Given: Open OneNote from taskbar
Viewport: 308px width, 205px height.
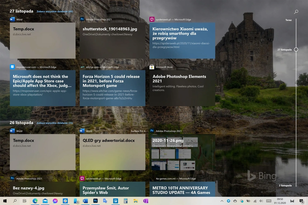Looking at the screenshot, I should coord(146,201).
